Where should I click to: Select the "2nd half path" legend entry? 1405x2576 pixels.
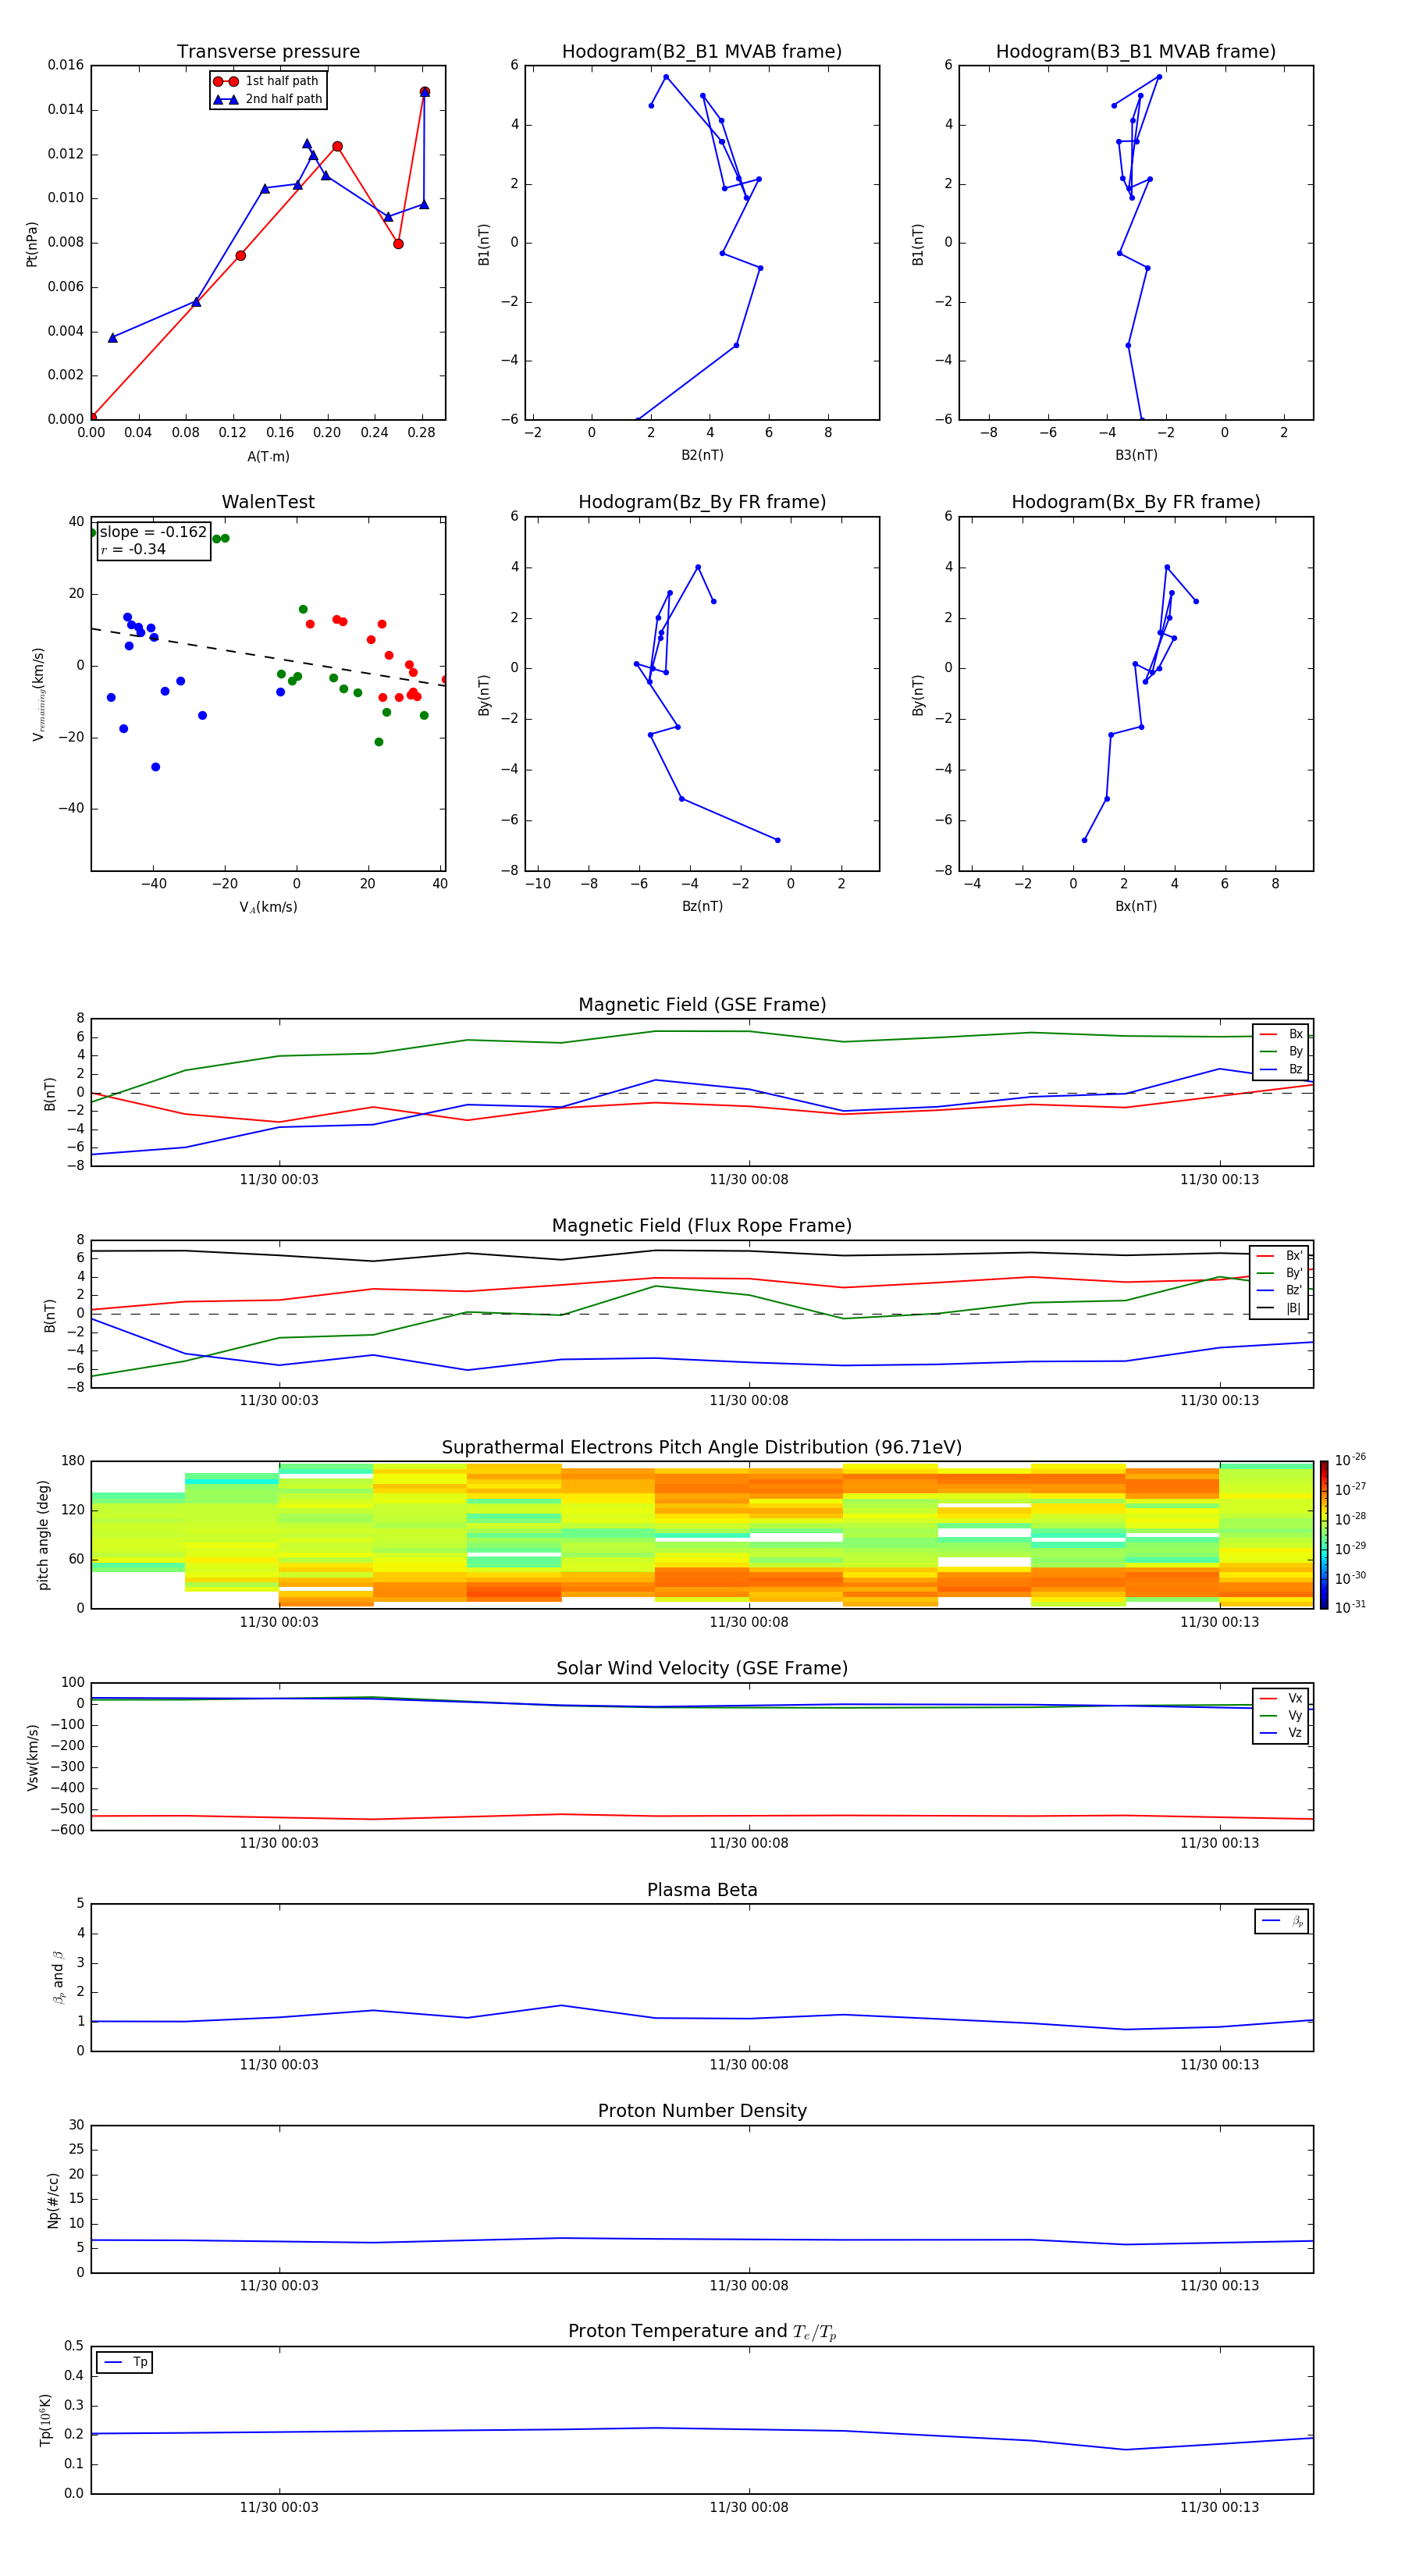(x=267, y=99)
